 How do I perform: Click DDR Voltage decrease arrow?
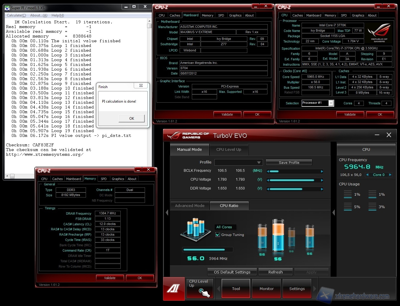(x=268, y=189)
